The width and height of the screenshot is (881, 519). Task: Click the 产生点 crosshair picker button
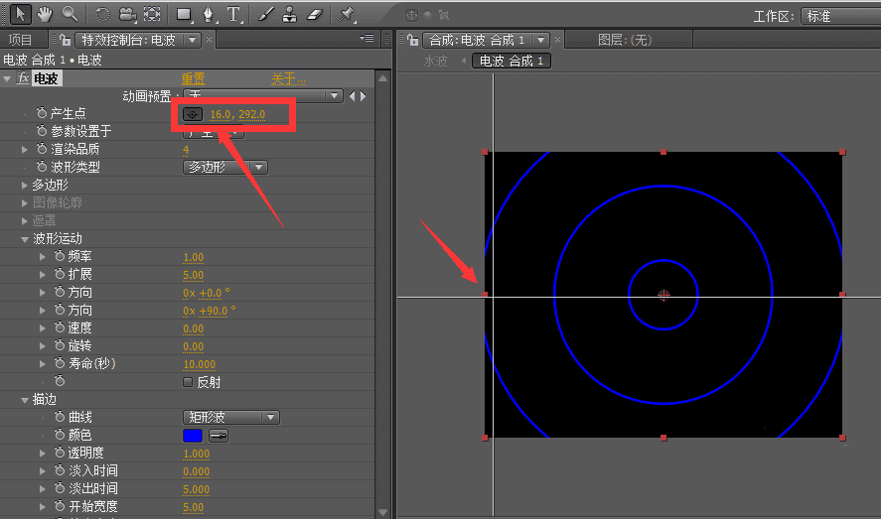194,114
